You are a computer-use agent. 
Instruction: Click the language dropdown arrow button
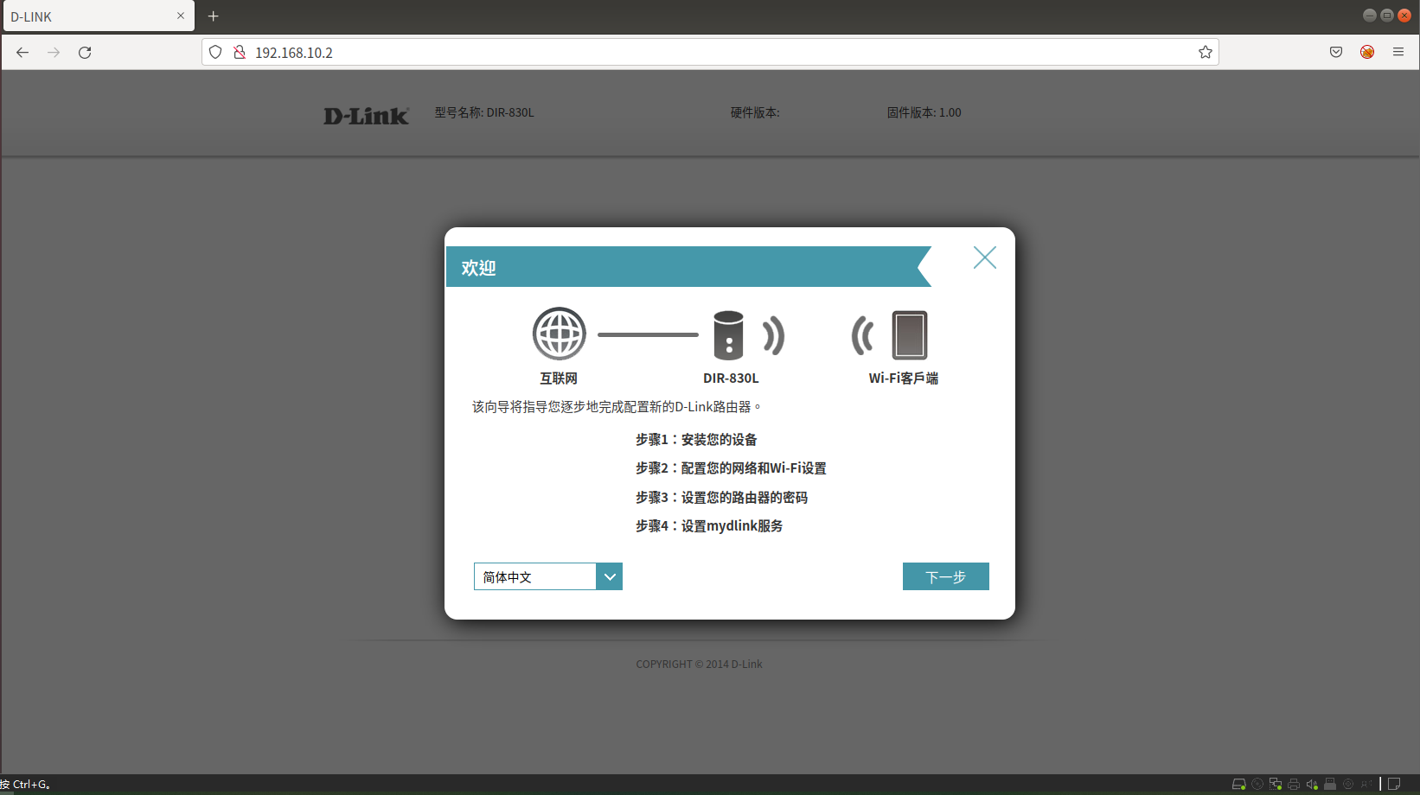pos(610,576)
